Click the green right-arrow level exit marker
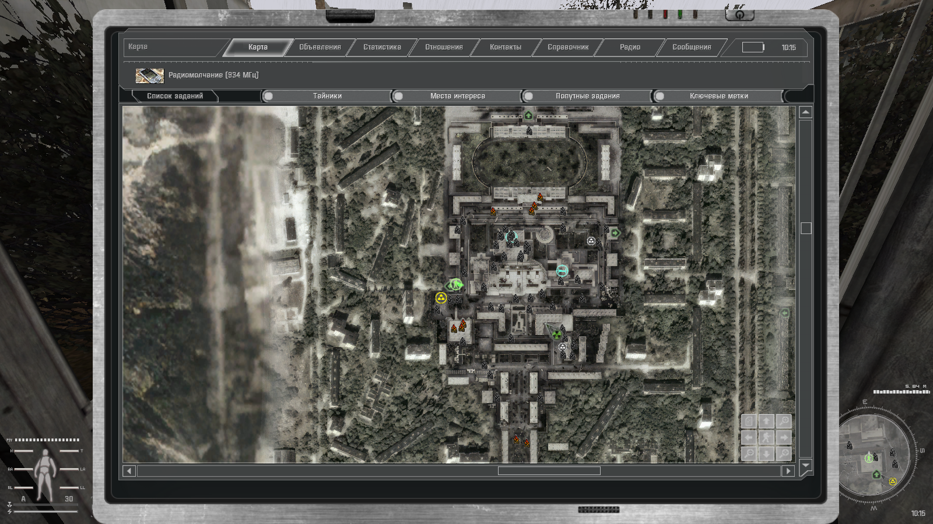 (x=615, y=233)
